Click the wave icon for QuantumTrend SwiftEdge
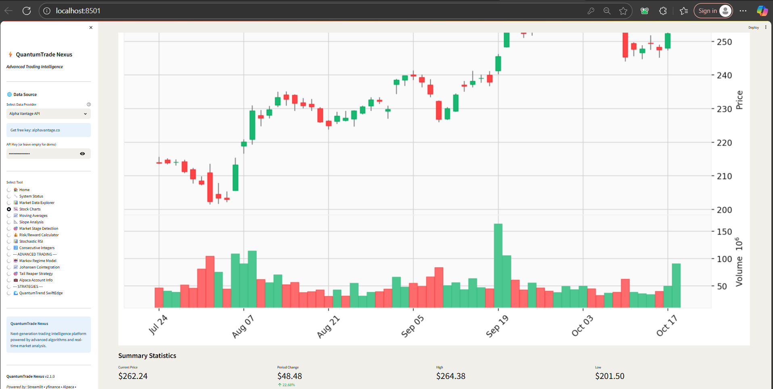 pyautogui.click(x=16, y=293)
